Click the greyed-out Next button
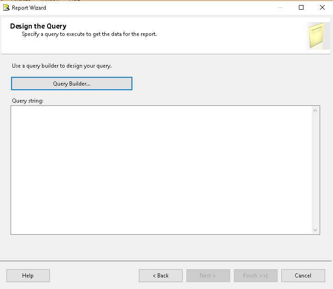Screen dimensions: 333x289 208,276
